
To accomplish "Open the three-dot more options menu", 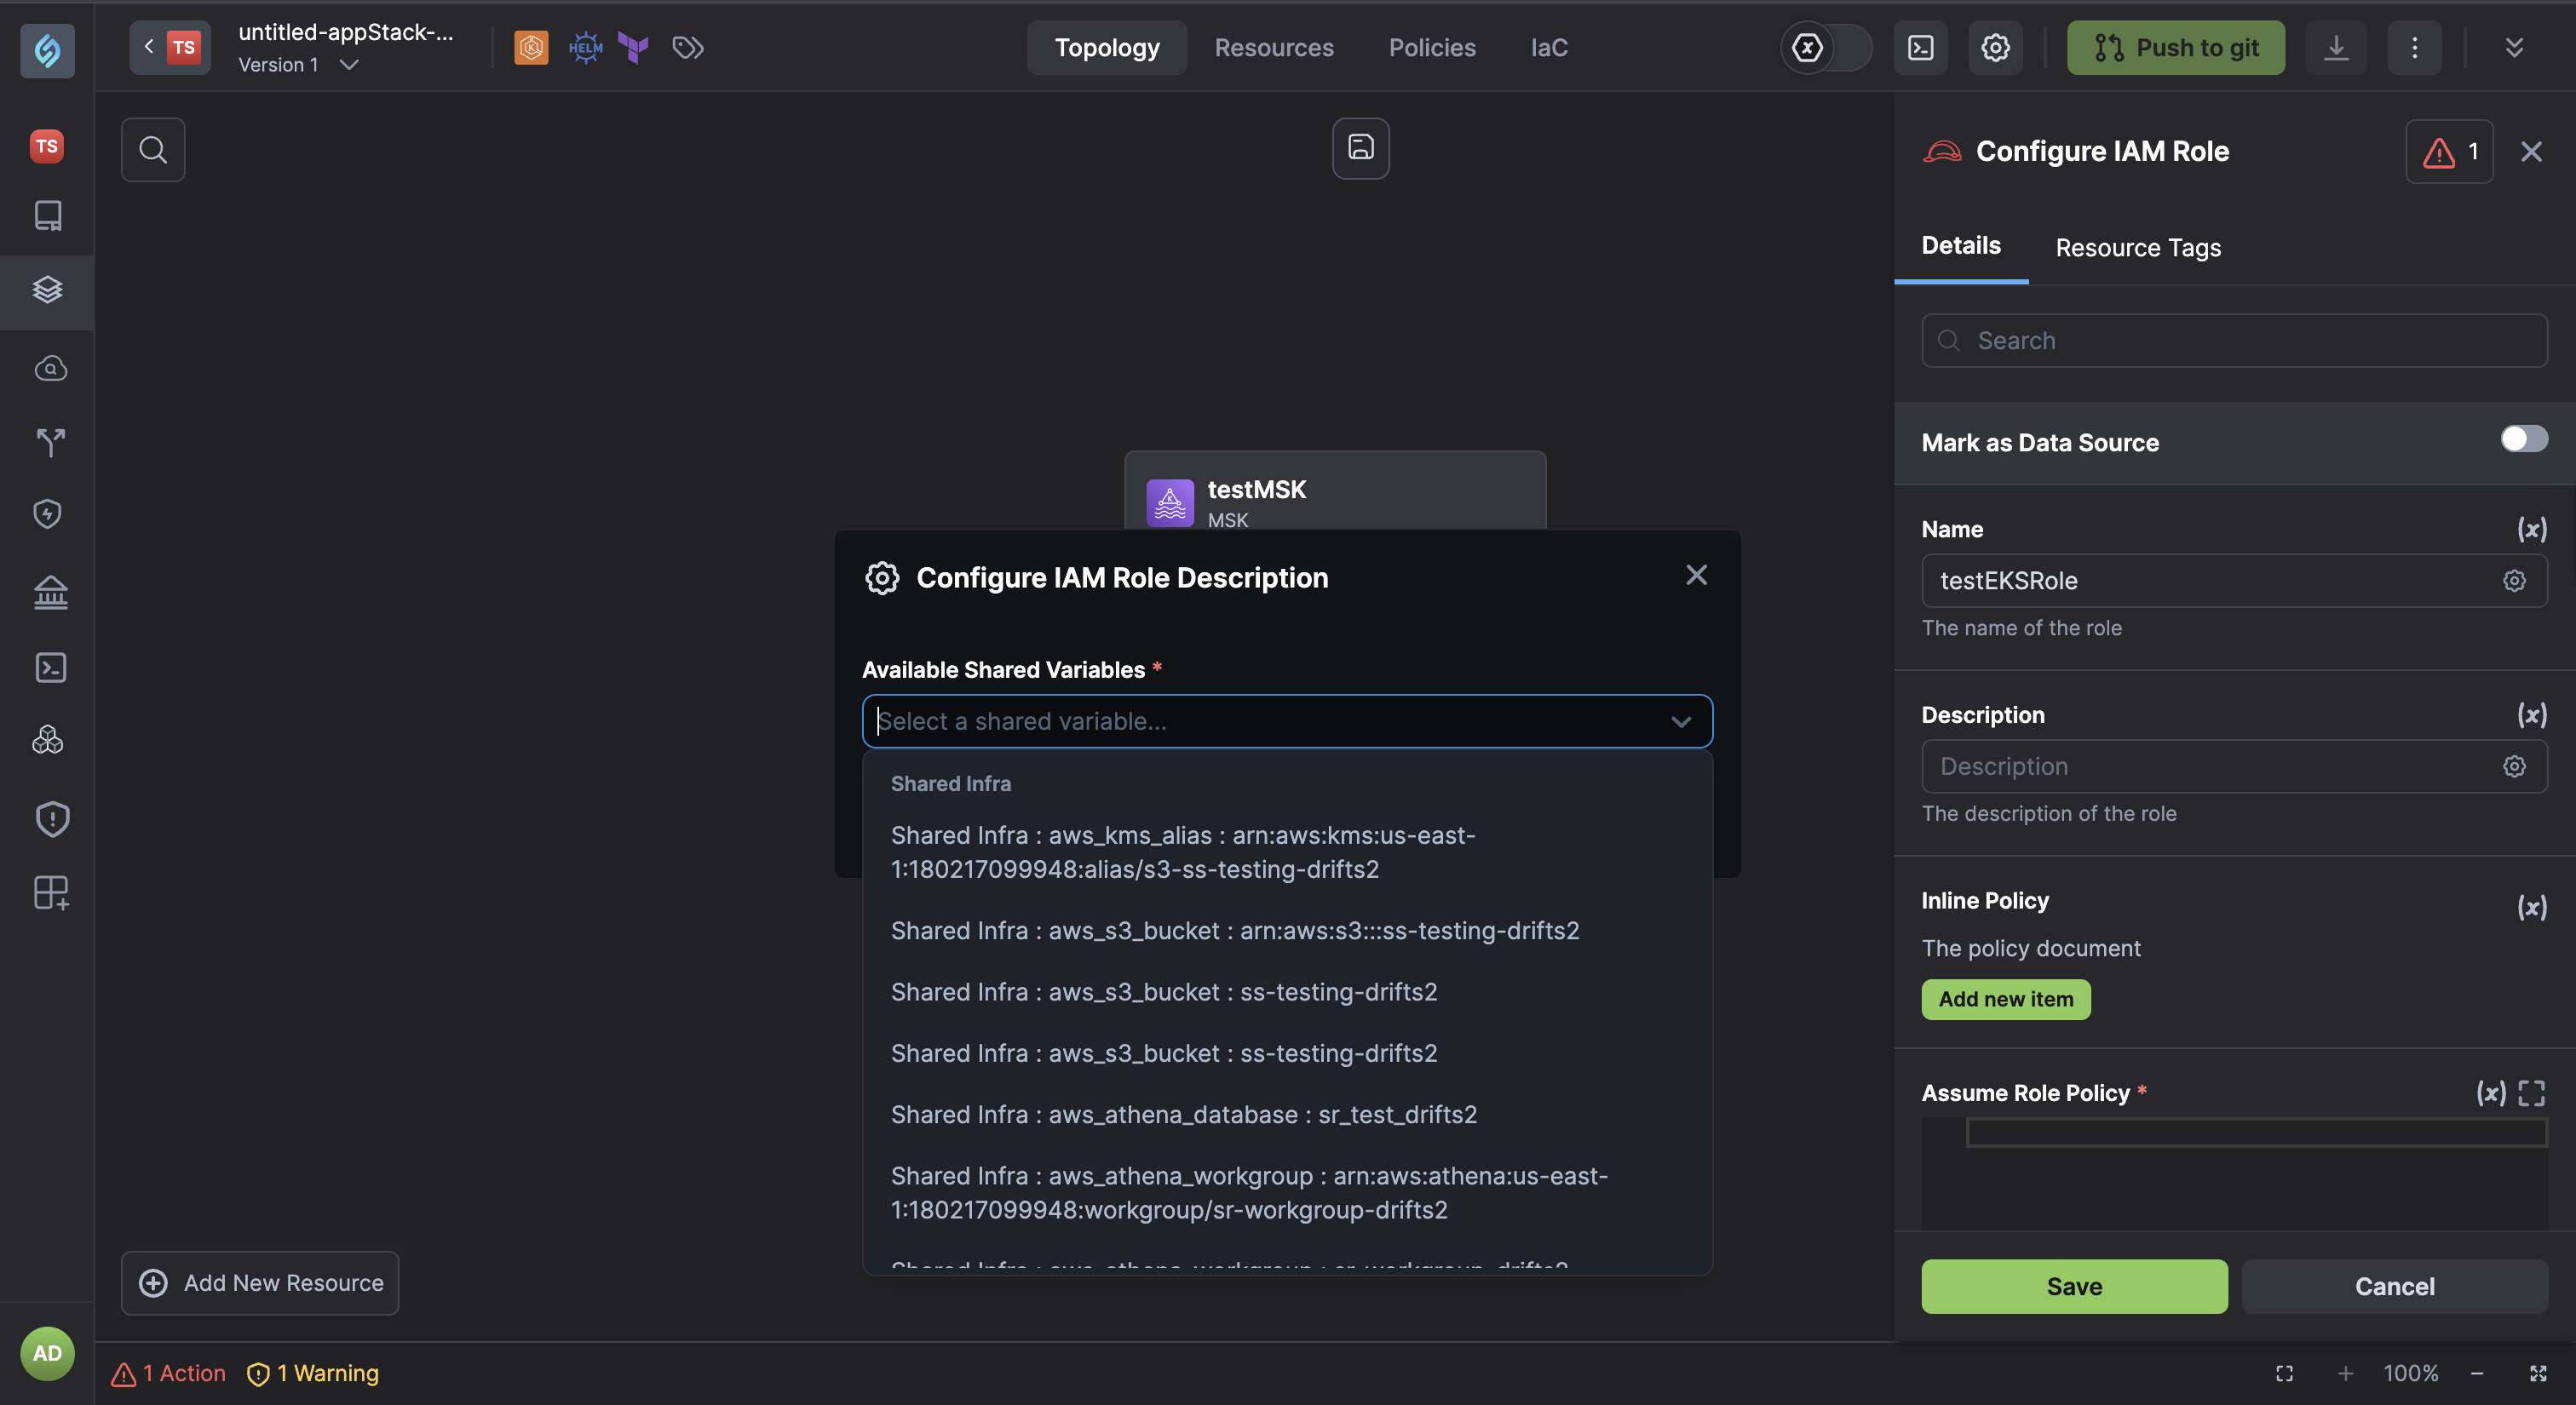I will [x=2414, y=47].
